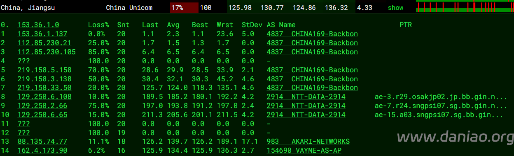
Task: Click the ??? link on hop 12
Action: [x=23, y=133]
